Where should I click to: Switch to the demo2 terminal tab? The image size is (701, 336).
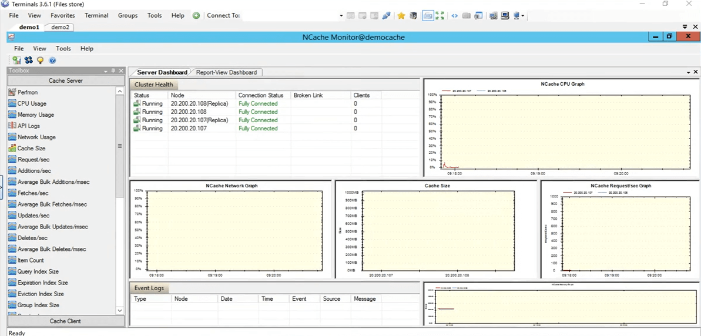tap(61, 27)
